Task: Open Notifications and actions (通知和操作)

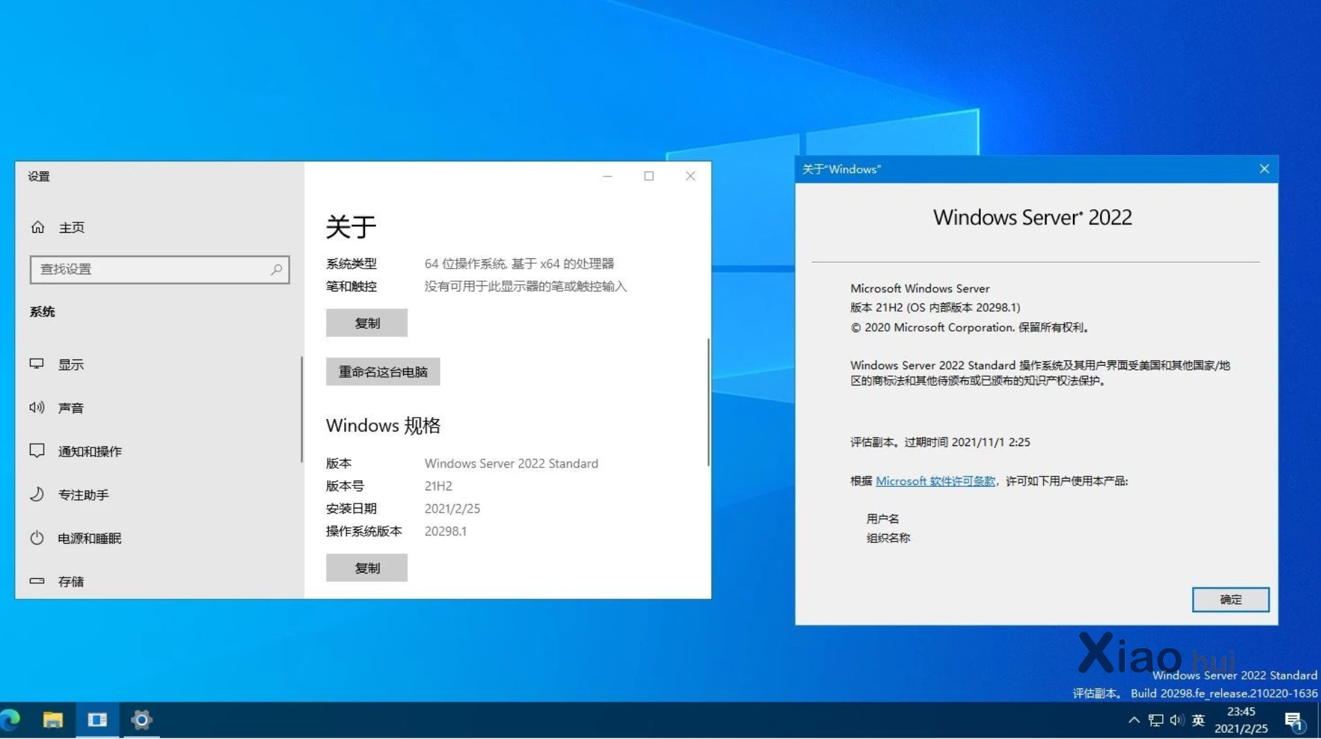Action: [x=89, y=452]
